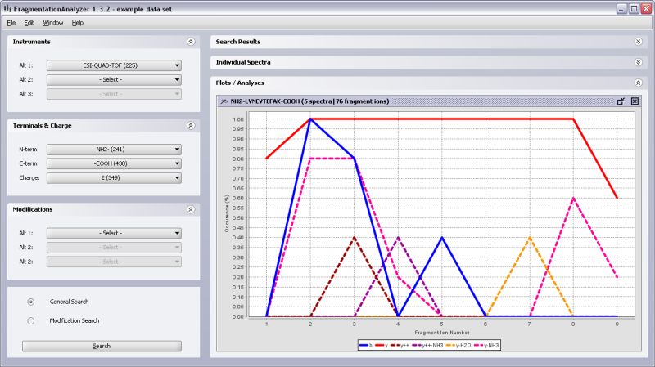Collapse the Plots / Analyses panel
The image size is (655, 367).
click(638, 83)
